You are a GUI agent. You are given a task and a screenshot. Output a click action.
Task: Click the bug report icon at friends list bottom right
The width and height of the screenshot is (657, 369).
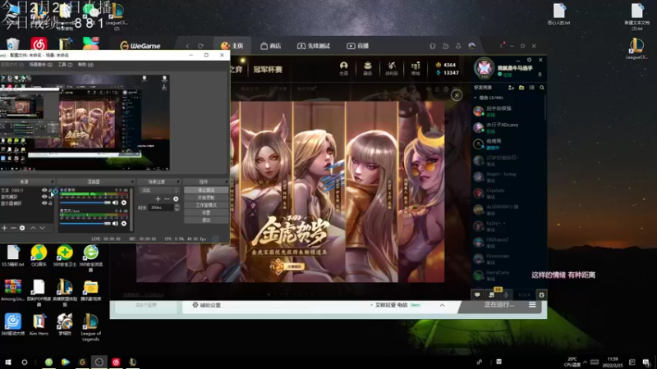coord(541,295)
